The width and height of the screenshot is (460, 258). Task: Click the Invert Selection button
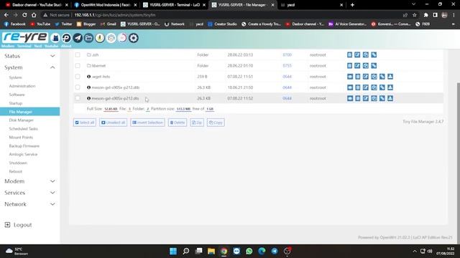(147, 123)
